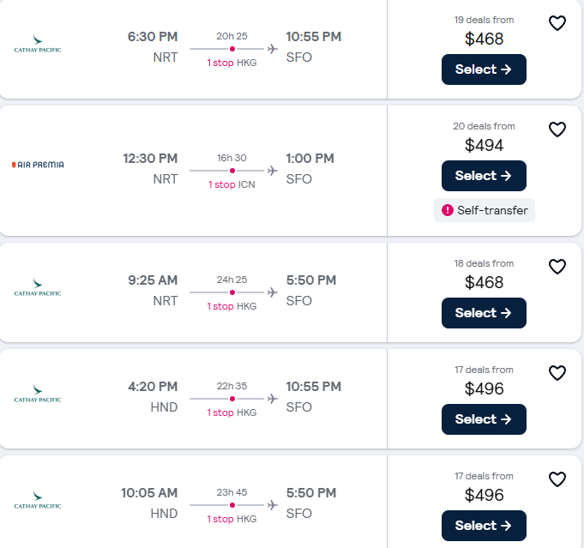This screenshot has height=548, width=584.
Task: Select the $494 Air Premia flight
Action: pyautogui.click(x=484, y=176)
